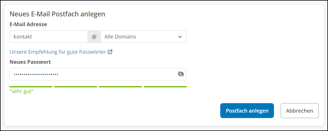Click the chevron arrow in domain selector
Image resolution: width=328 pixels, height=131 pixels.
pyautogui.click(x=180, y=37)
